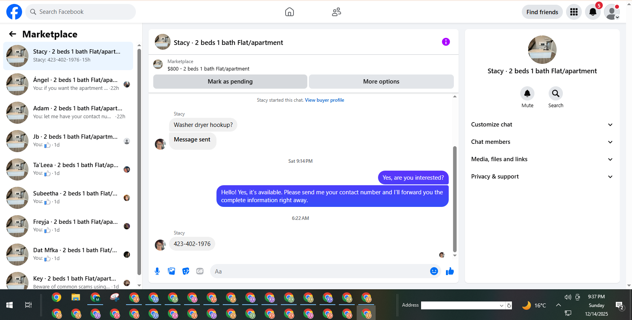Search in the Stacy conversation
The width and height of the screenshot is (632, 320).
[556, 93]
